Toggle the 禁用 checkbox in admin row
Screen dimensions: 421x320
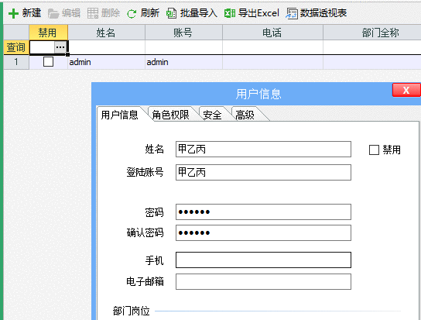tap(48, 62)
